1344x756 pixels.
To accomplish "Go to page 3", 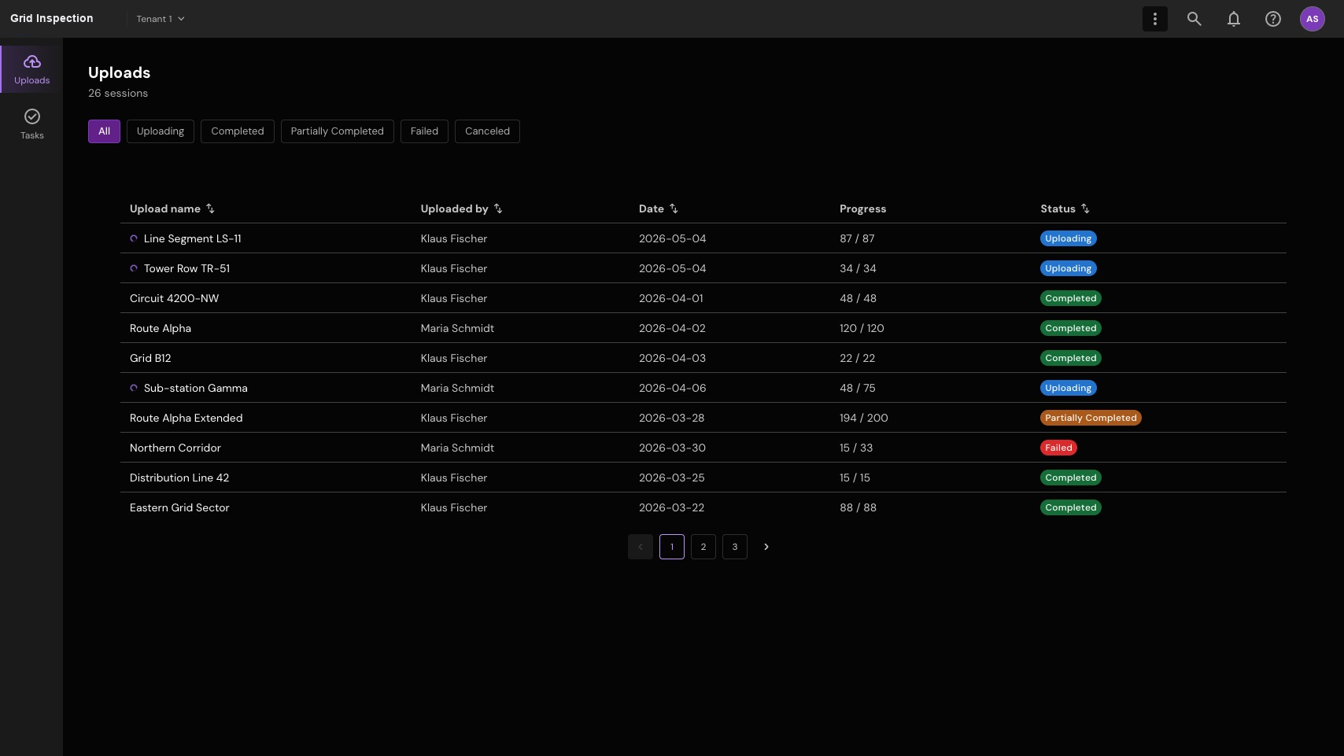I will (734, 547).
